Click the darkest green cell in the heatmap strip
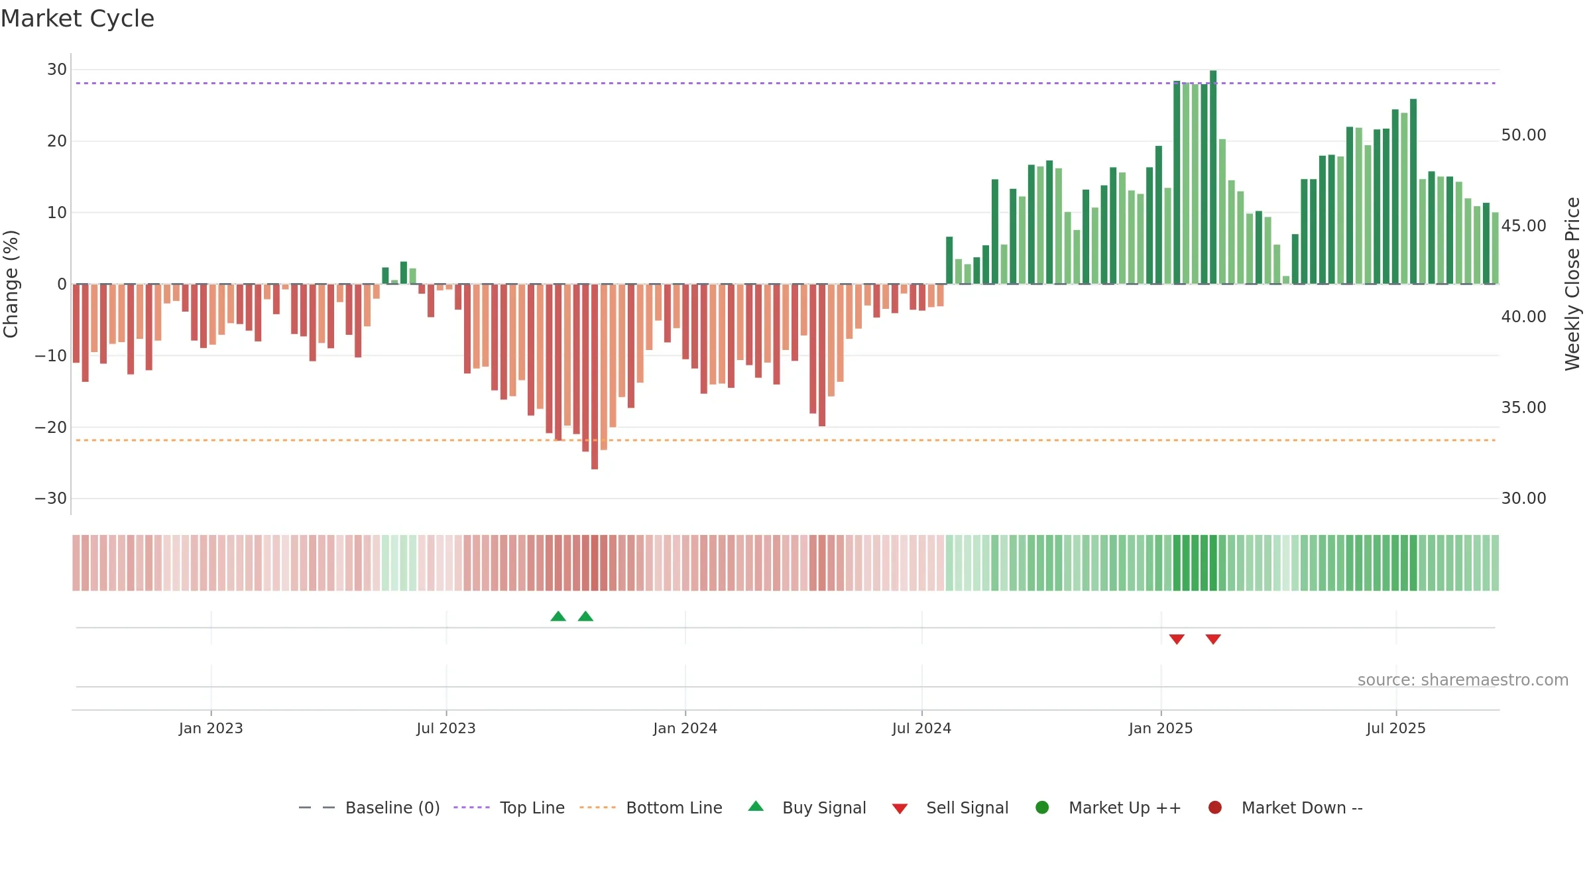The height and width of the screenshot is (895, 1591). coord(1213,563)
